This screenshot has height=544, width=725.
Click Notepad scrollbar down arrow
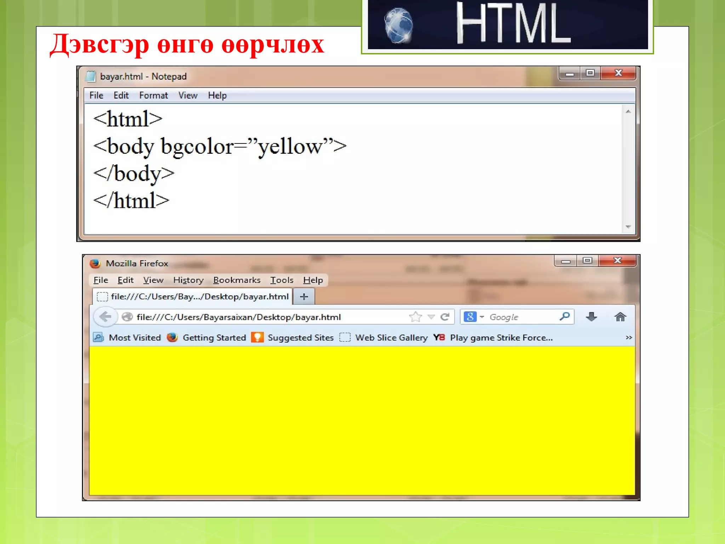(x=628, y=227)
